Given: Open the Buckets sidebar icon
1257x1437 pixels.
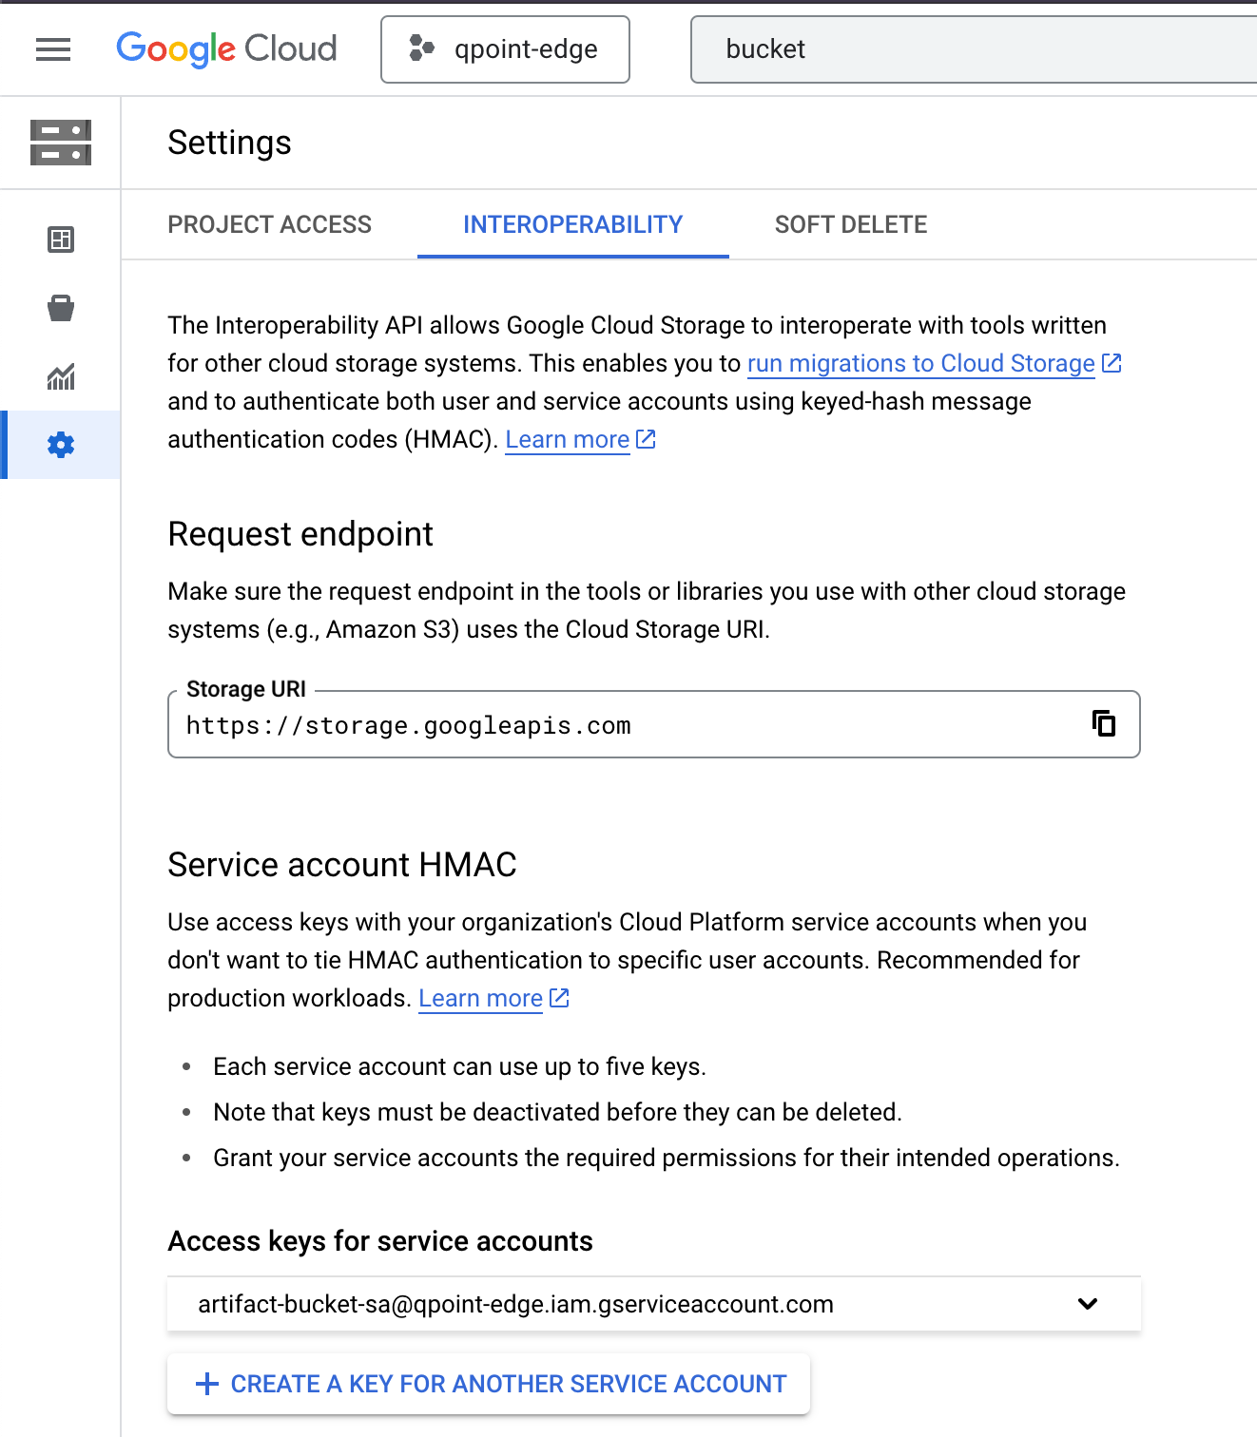Looking at the screenshot, I should click(61, 308).
